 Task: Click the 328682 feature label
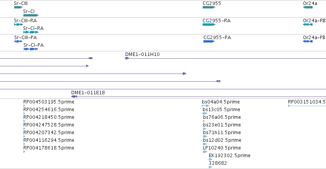[x=218, y=163]
